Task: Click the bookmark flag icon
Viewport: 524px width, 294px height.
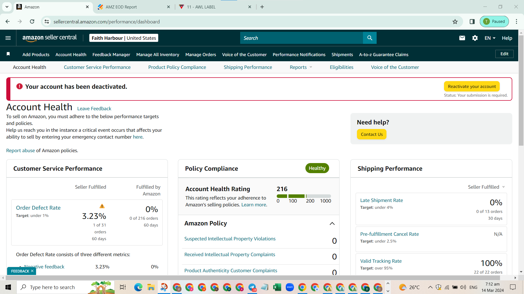Action: tap(8, 54)
